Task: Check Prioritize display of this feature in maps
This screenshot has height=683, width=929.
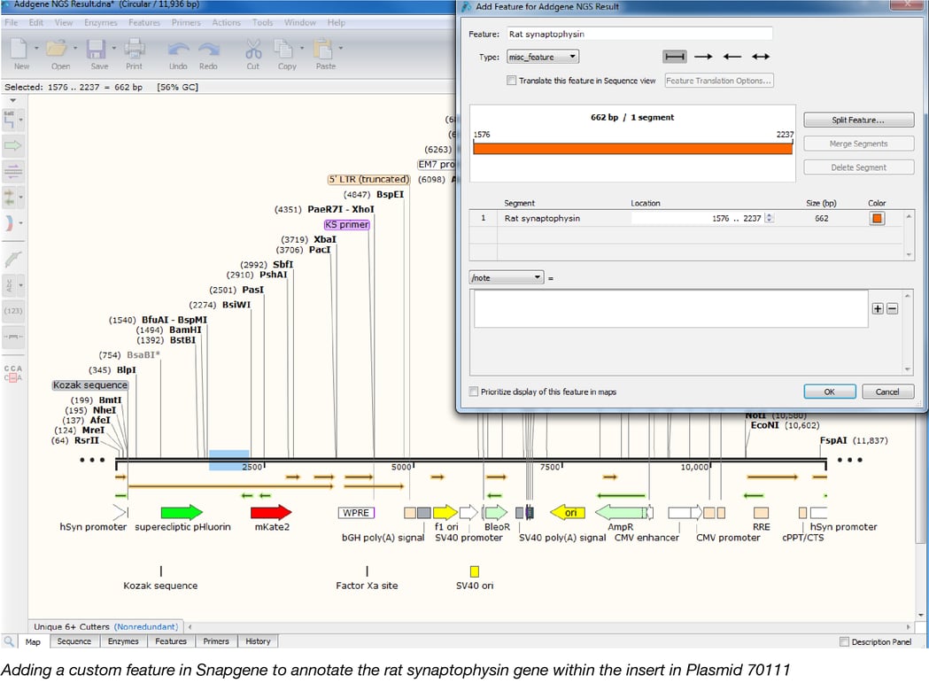Action: [474, 391]
